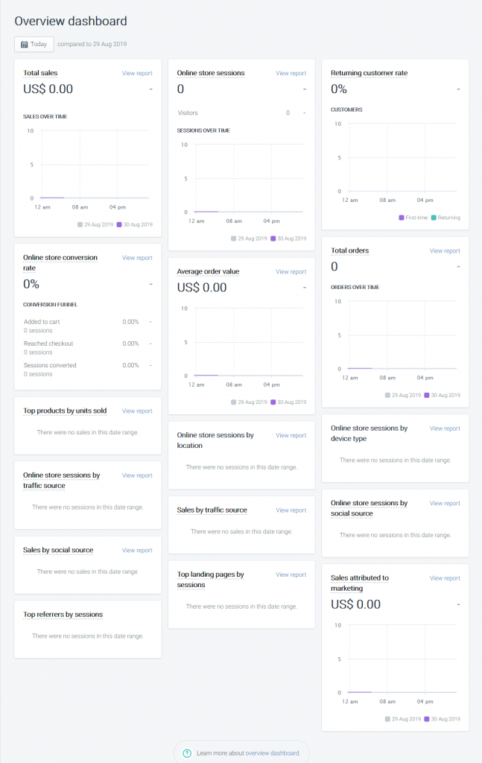Click Sales by social source title
The width and height of the screenshot is (482, 763).
click(58, 550)
